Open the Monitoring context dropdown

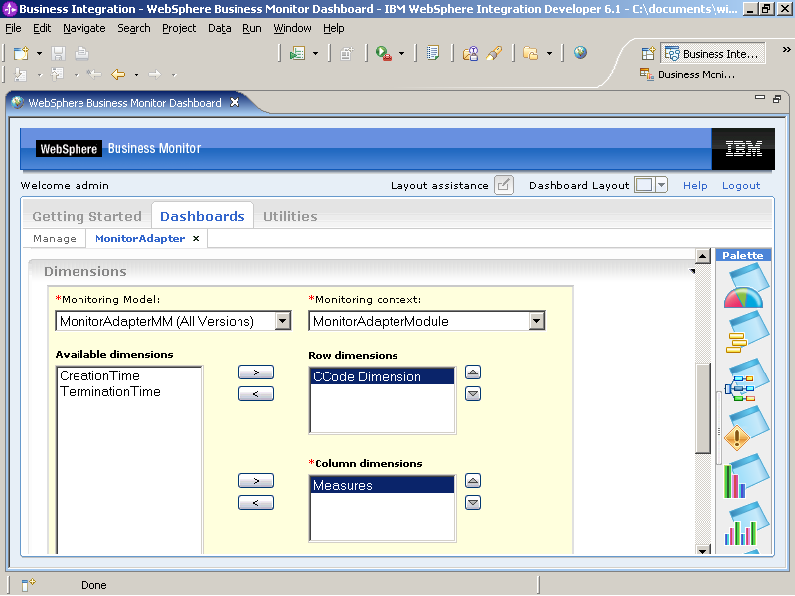pyautogui.click(x=536, y=321)
